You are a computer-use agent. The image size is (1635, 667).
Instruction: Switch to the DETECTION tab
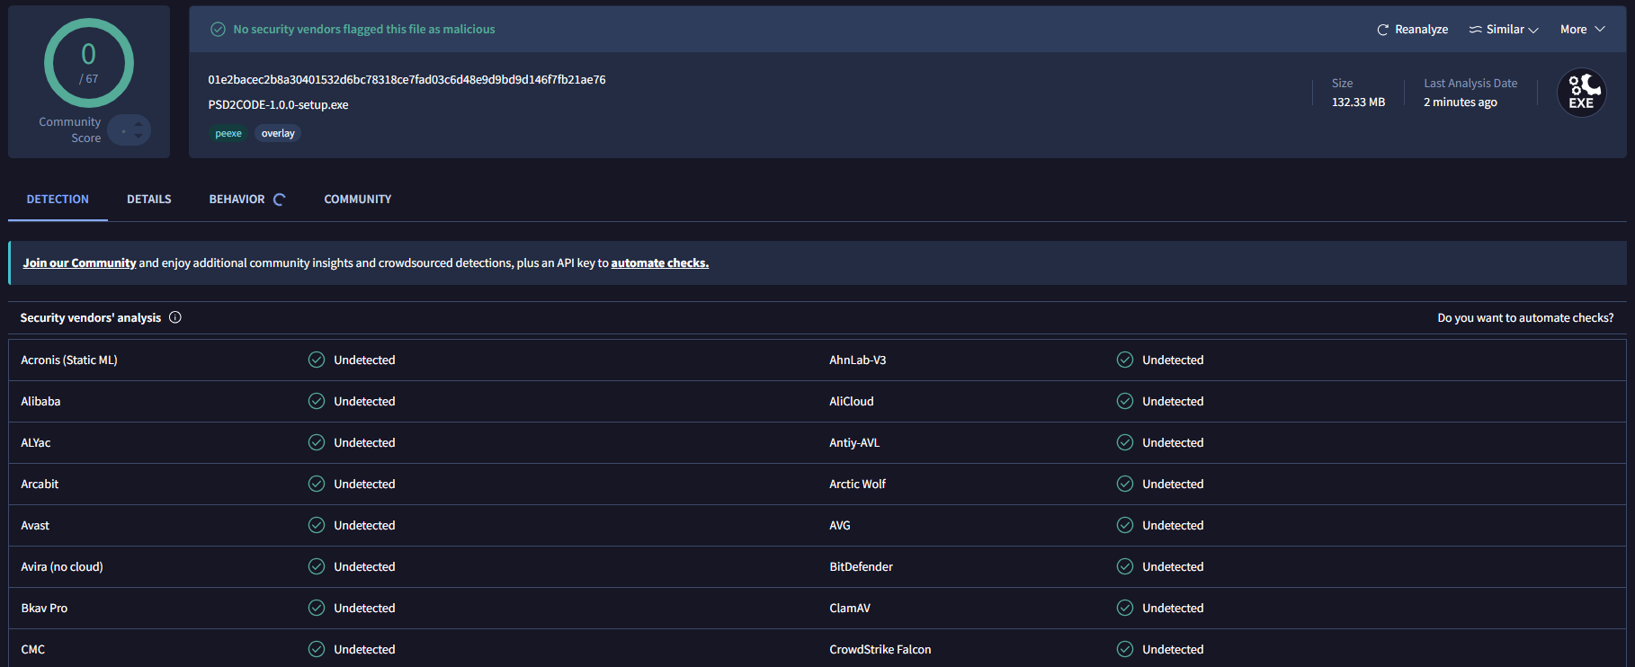pos(58,200)
